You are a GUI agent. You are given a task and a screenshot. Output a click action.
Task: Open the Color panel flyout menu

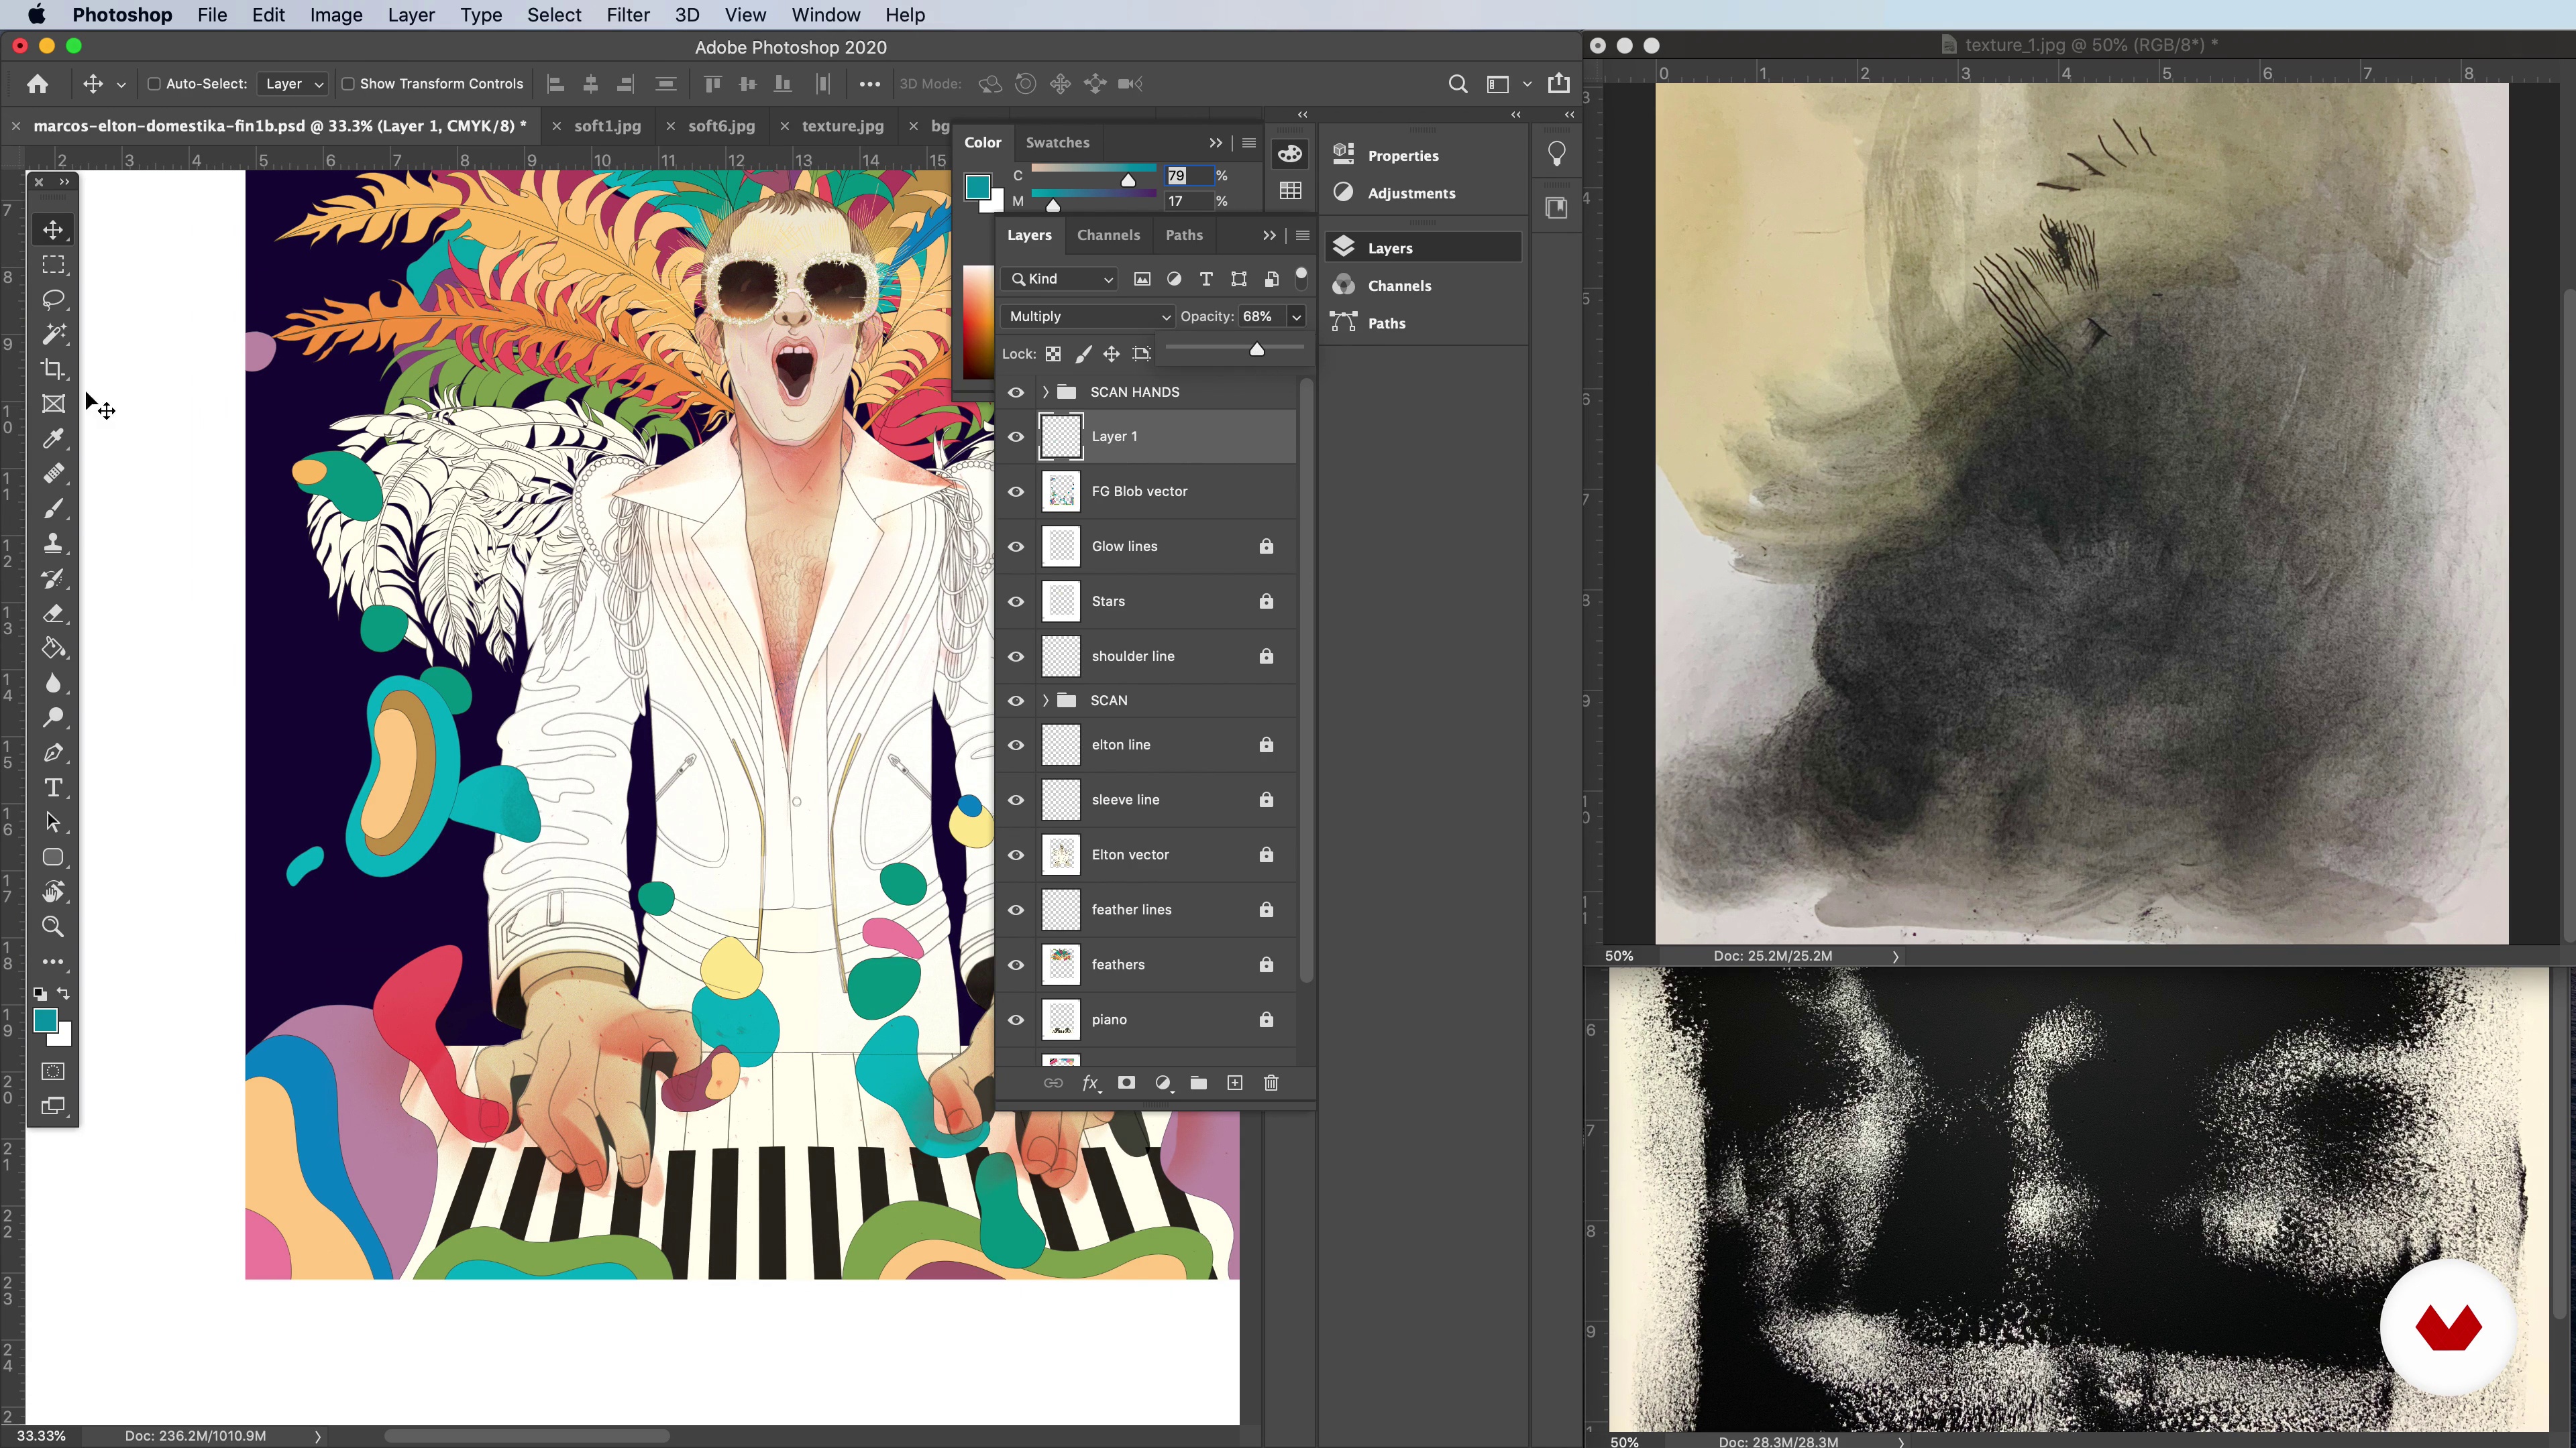pos(1248,143)
